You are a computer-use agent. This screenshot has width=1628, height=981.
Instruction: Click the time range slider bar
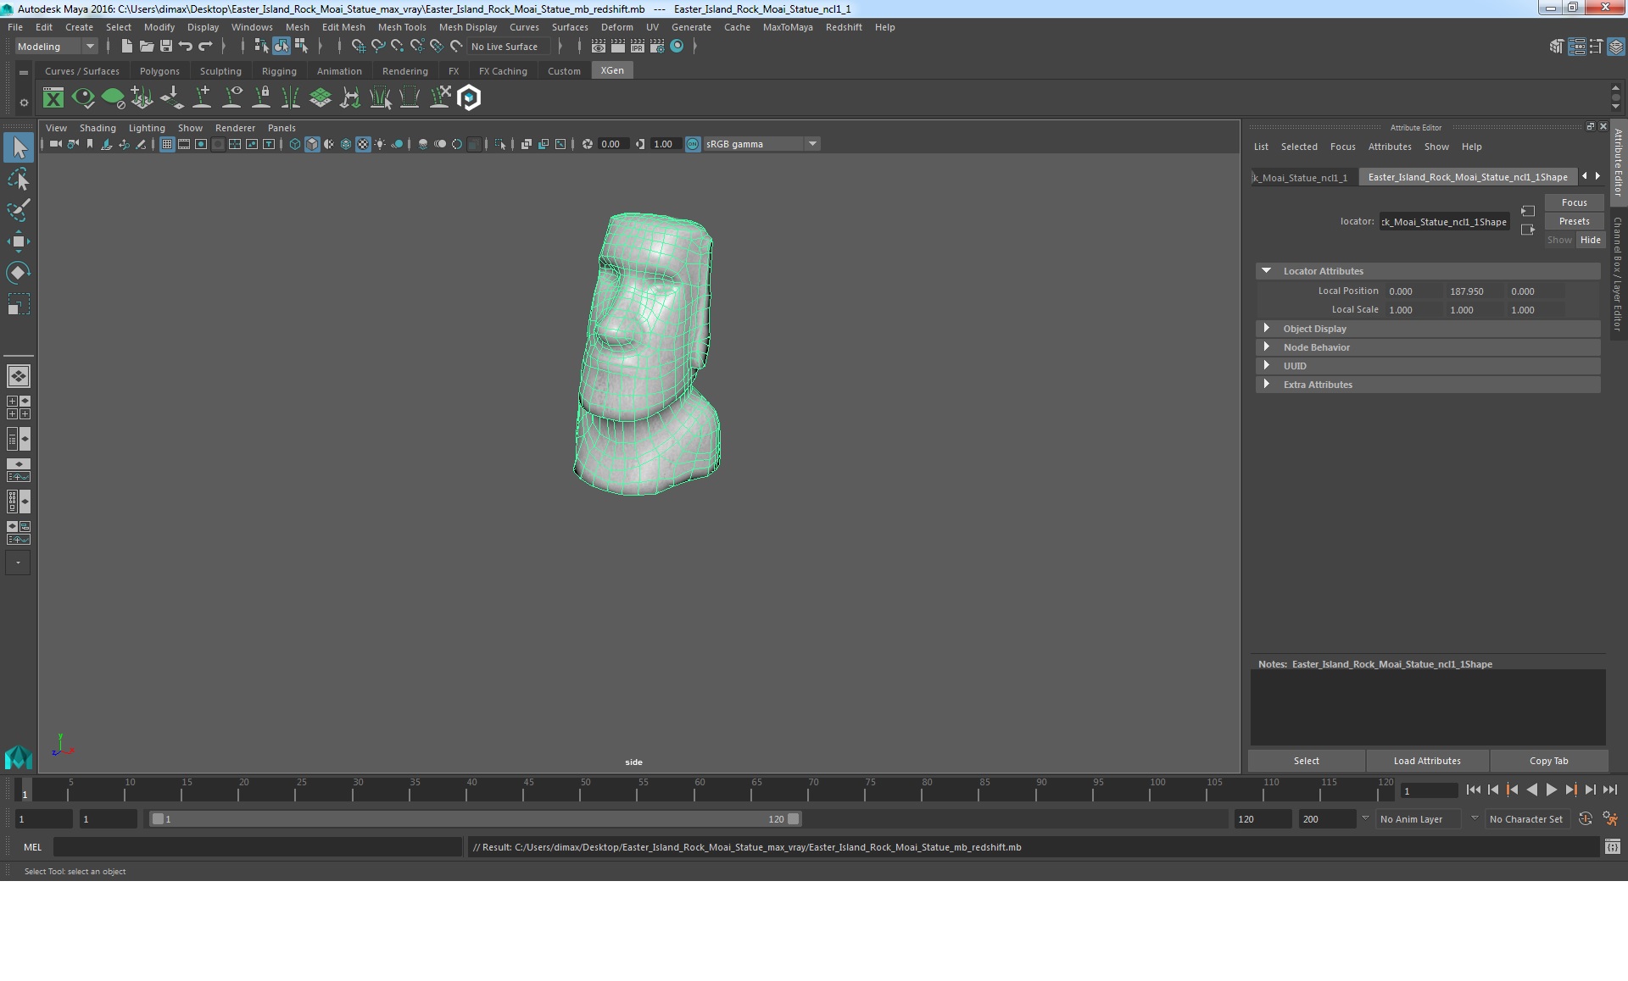tap(475, 819)
